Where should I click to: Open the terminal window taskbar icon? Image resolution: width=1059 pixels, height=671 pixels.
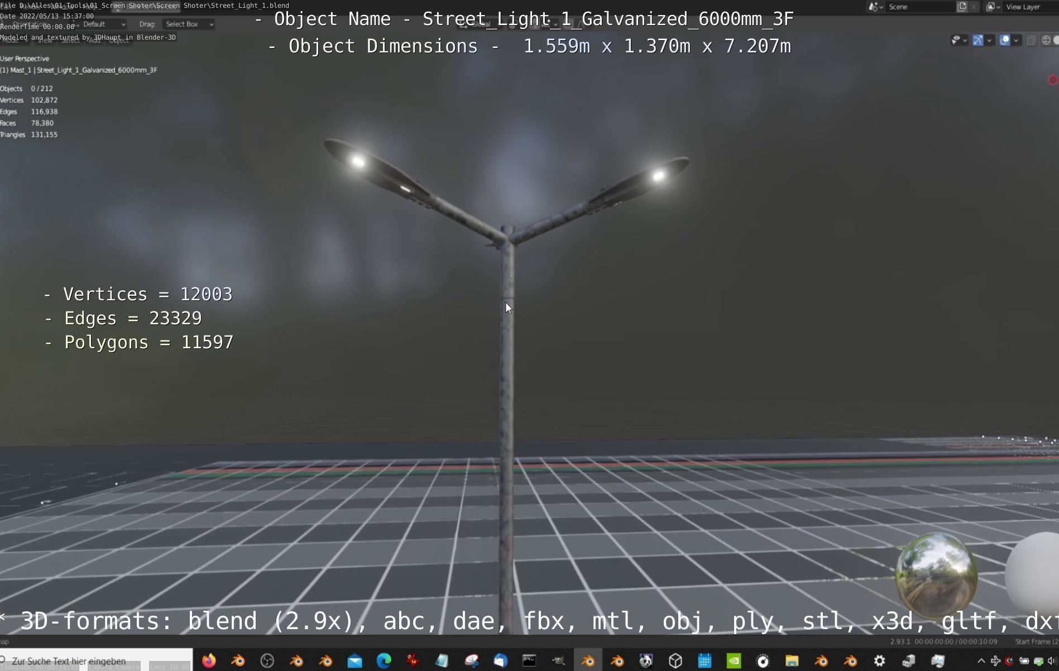pyautogui.click(x=529, y=661)
